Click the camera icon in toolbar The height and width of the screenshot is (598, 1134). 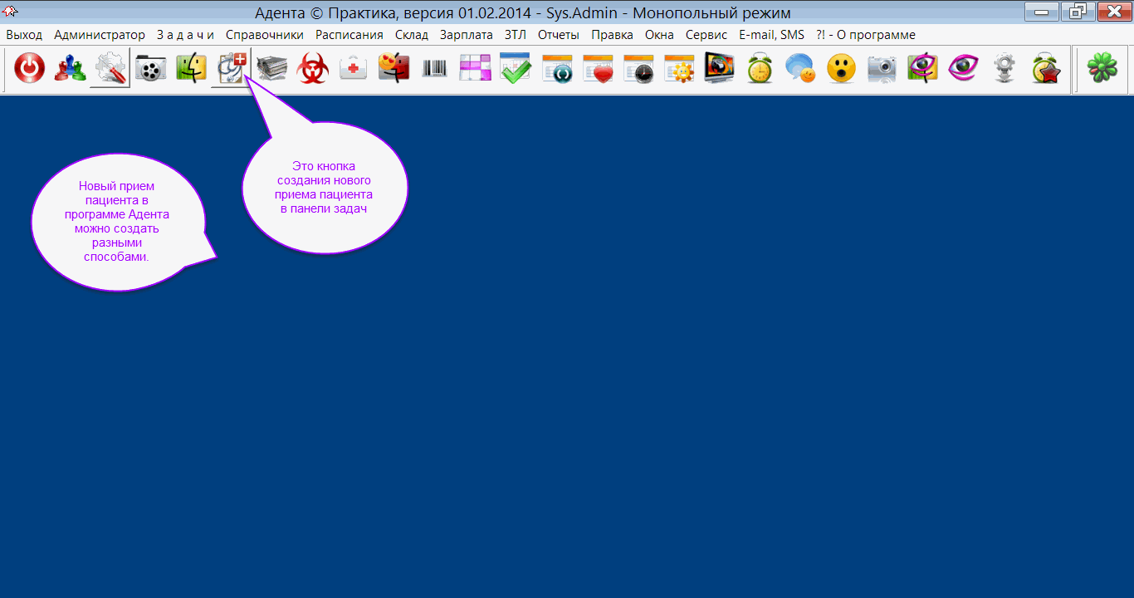[x=882, y=69]
